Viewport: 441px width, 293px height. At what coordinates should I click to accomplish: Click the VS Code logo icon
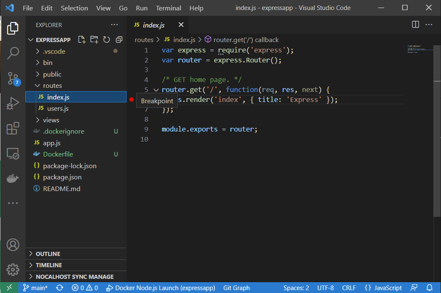click(x=10, y=8)
